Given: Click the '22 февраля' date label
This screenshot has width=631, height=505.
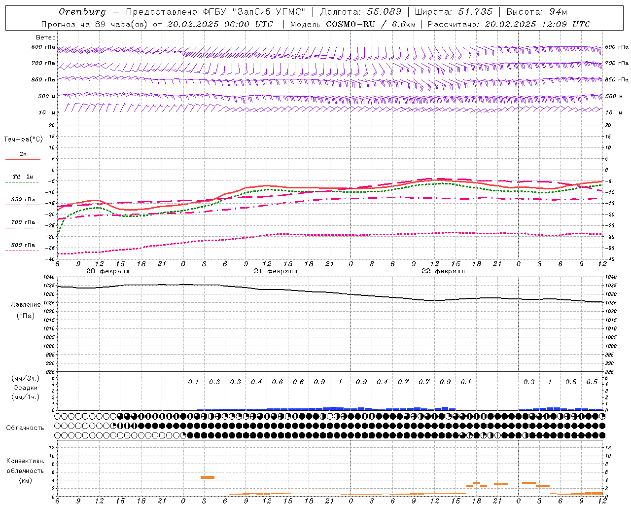Looking at the screenshot, I should coord(443,271).
